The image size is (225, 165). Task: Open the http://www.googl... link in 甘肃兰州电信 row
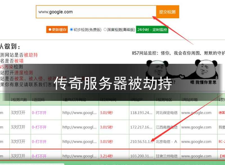click(80, 156)
